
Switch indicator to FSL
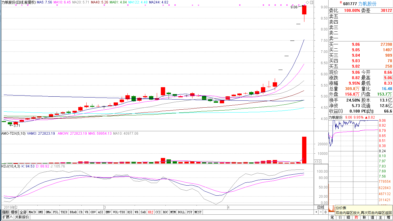pos(56,212)
